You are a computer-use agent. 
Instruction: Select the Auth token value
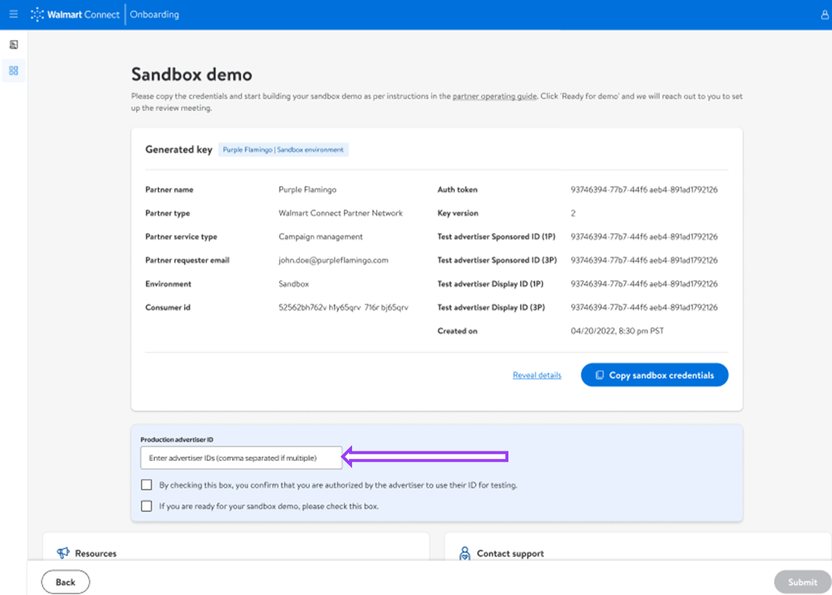(644, 190)
